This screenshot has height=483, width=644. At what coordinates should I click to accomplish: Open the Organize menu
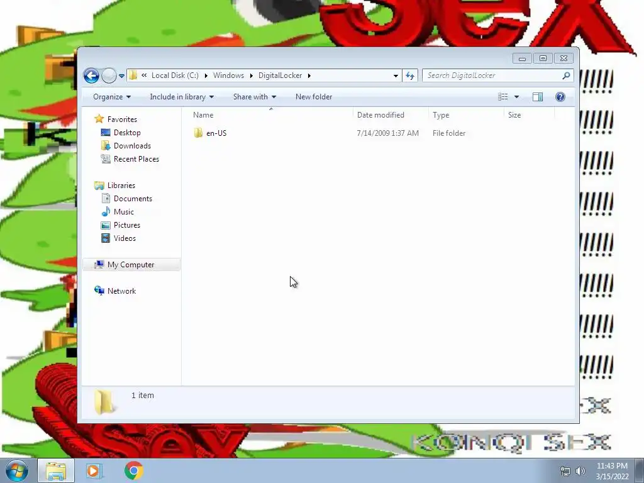click(112, 97)
